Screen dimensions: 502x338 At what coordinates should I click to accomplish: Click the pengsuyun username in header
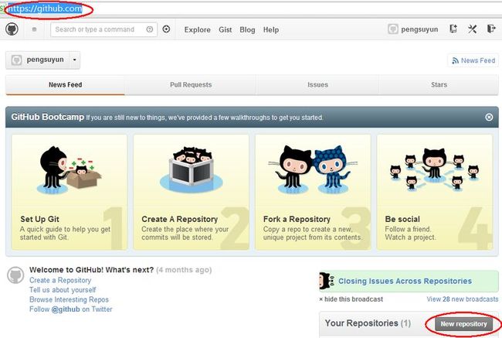tap(419, 29)
